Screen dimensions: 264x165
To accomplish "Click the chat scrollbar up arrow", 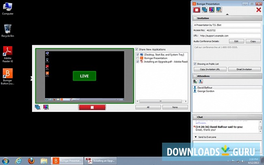I will [260, 122].
